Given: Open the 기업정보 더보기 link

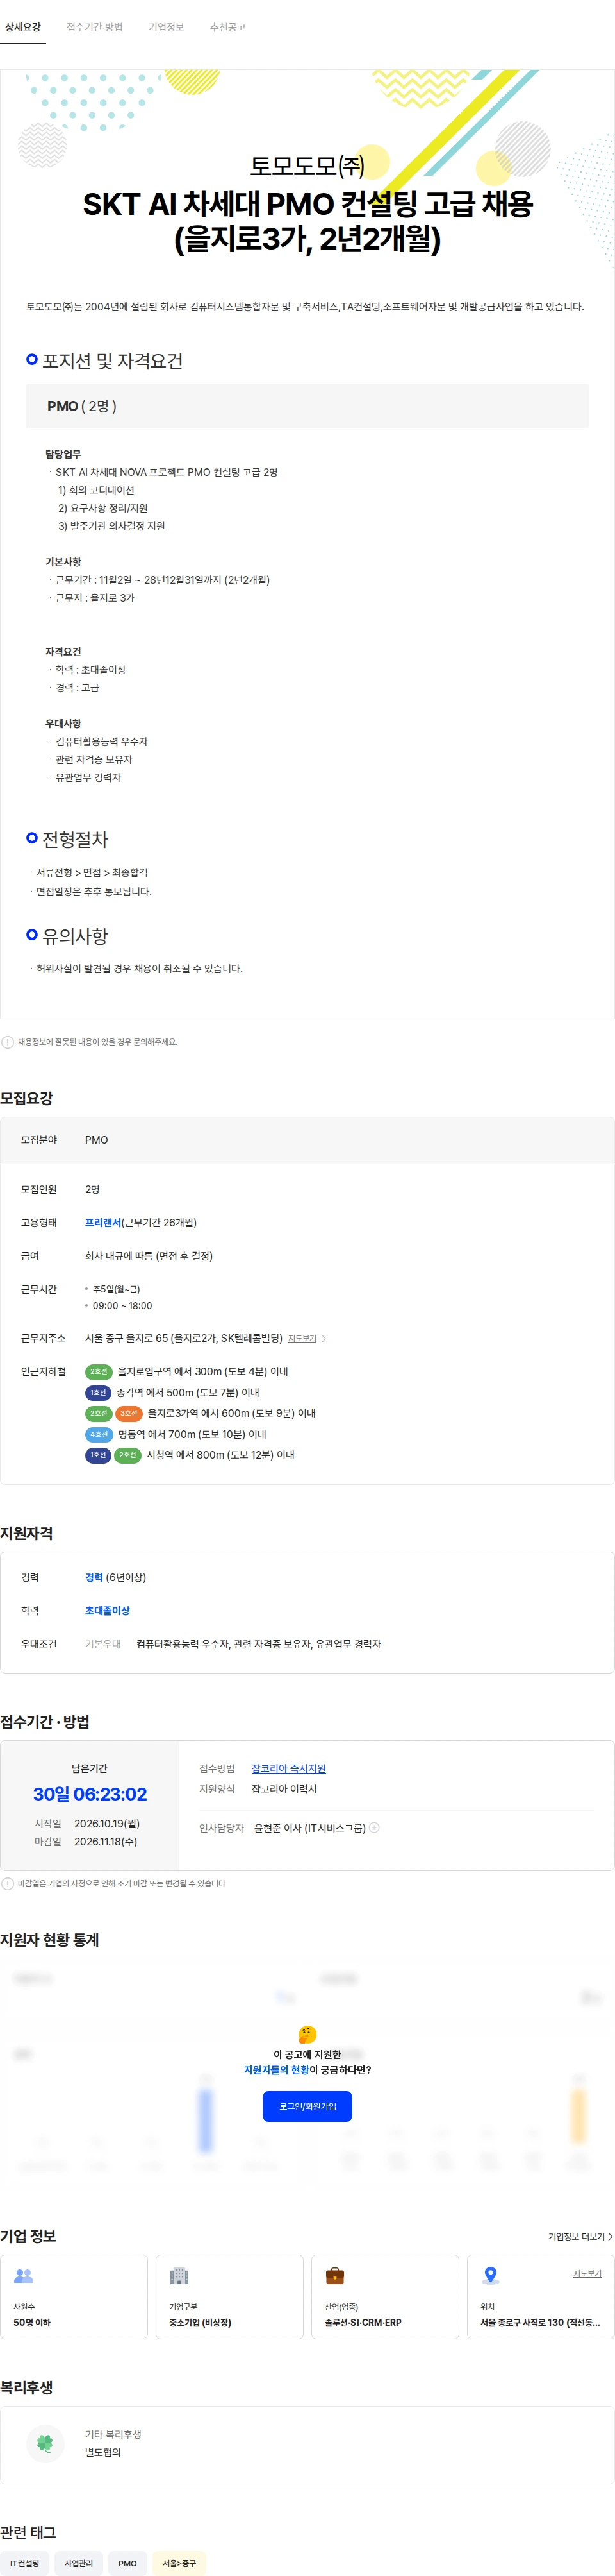Looking at the screenshot, I should pyautogui.click(x=580, y=2237).
